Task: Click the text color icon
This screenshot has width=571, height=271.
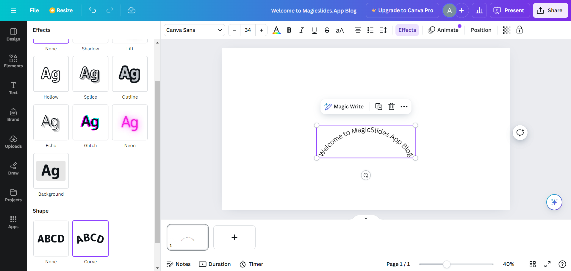Action: (276, 30)
